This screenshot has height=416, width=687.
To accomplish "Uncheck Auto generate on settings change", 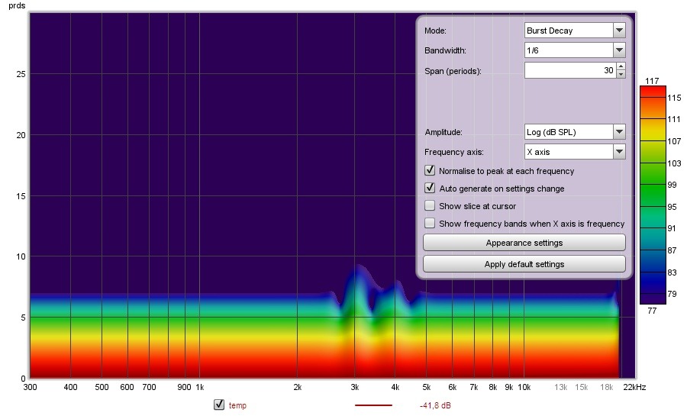I will [430, 188].
